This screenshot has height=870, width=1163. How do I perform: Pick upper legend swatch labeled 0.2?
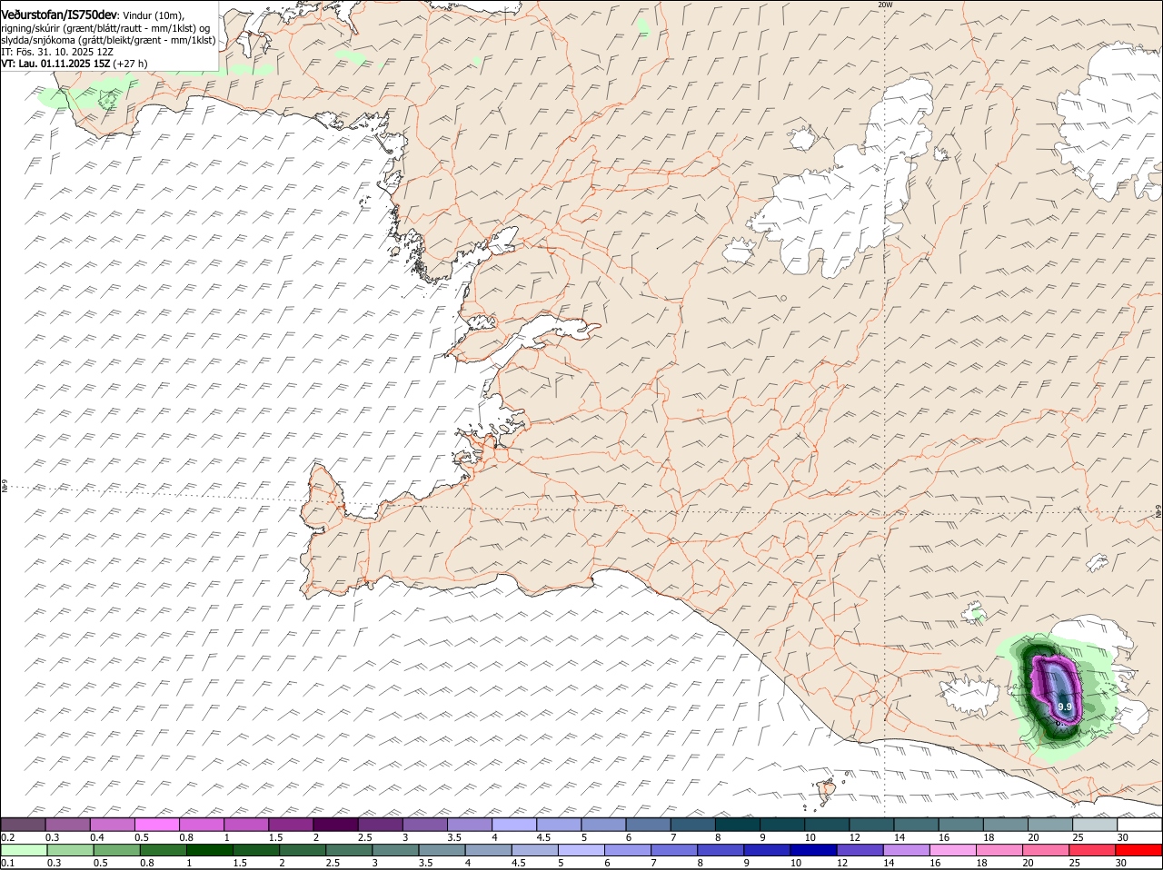point(23,824)
